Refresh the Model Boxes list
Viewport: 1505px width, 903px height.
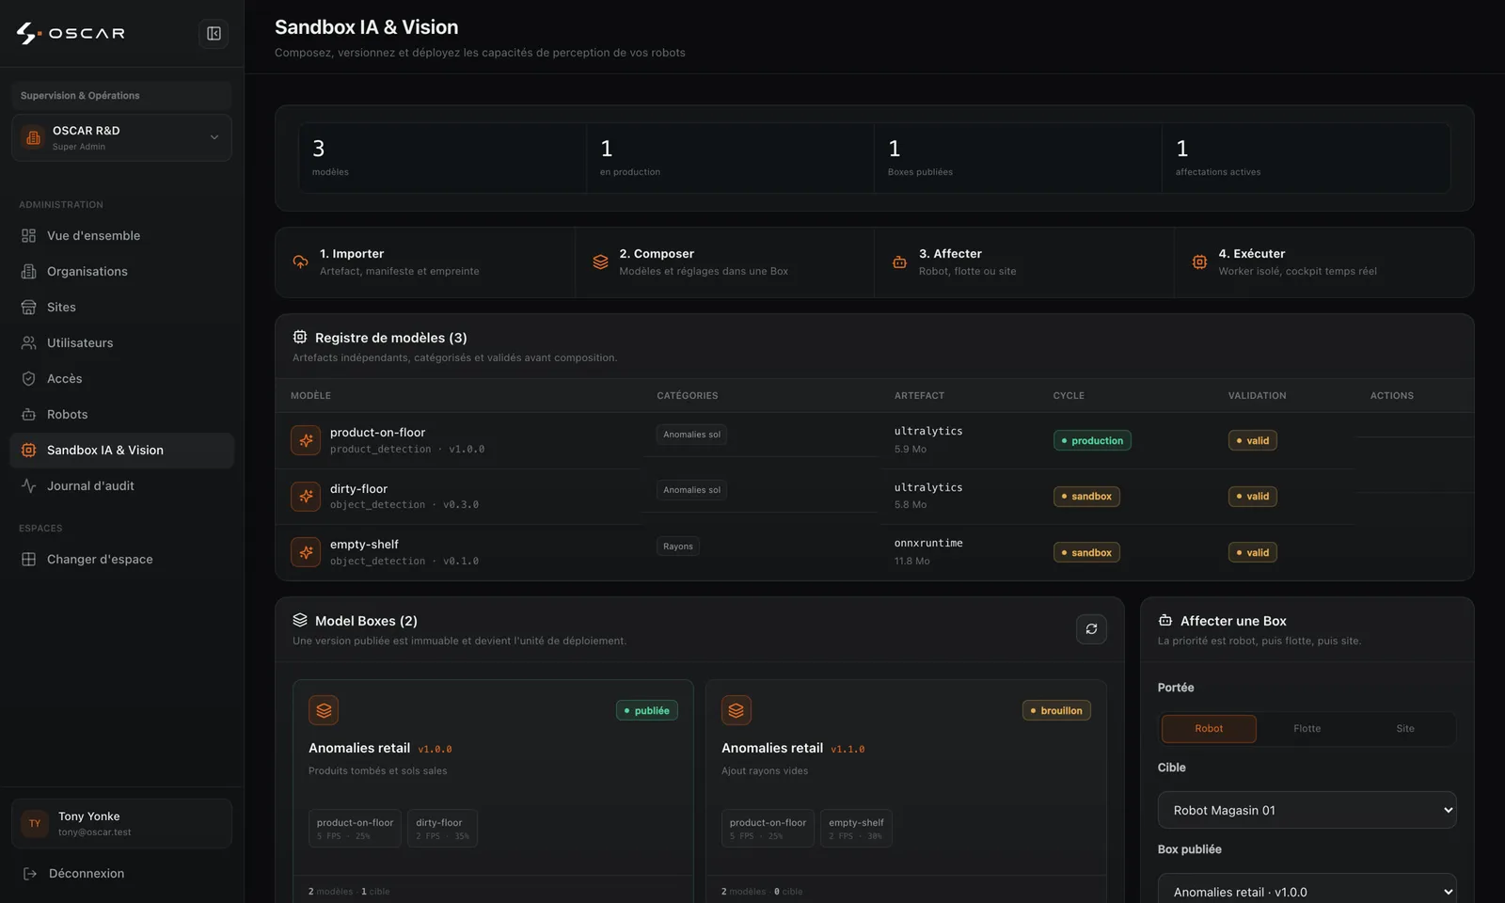[x=1091, y=629]
